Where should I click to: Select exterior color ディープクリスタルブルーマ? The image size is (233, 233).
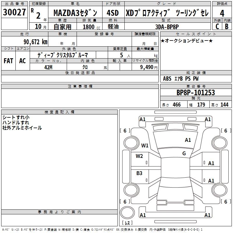point(63,55)
